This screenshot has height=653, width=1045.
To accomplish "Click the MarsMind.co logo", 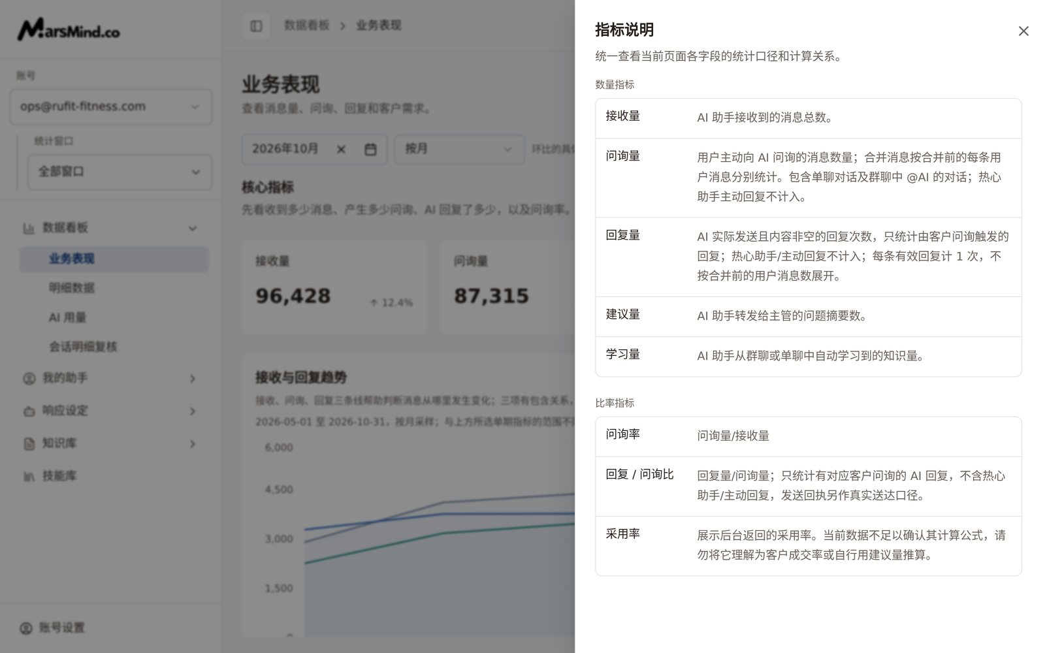I will pos(69,29).
